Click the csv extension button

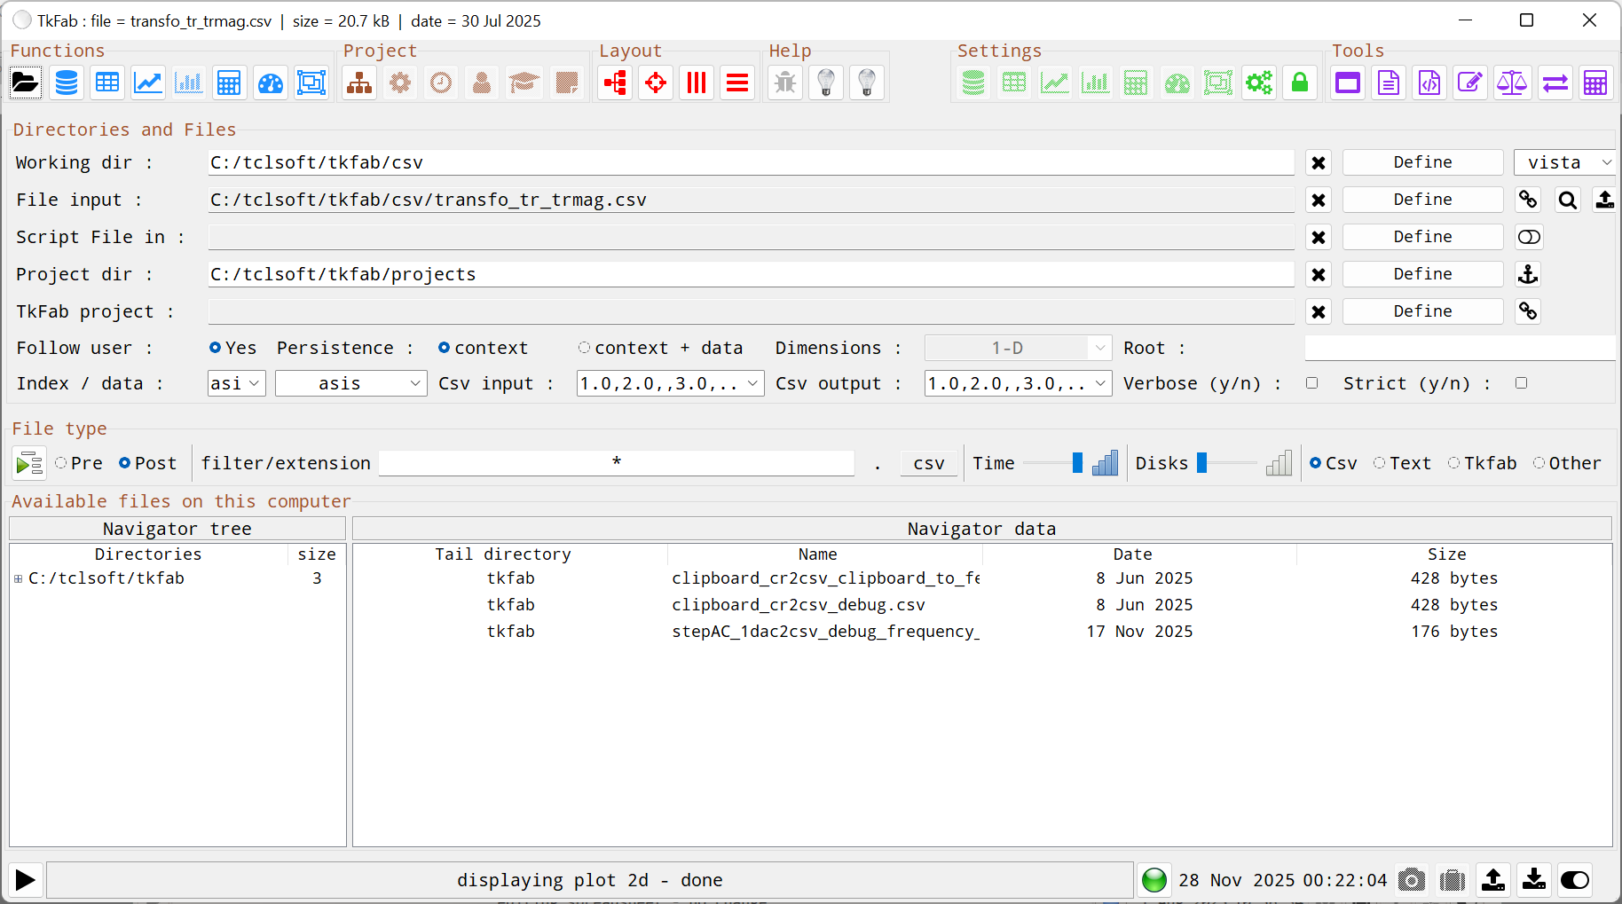[x=929, y=463]
